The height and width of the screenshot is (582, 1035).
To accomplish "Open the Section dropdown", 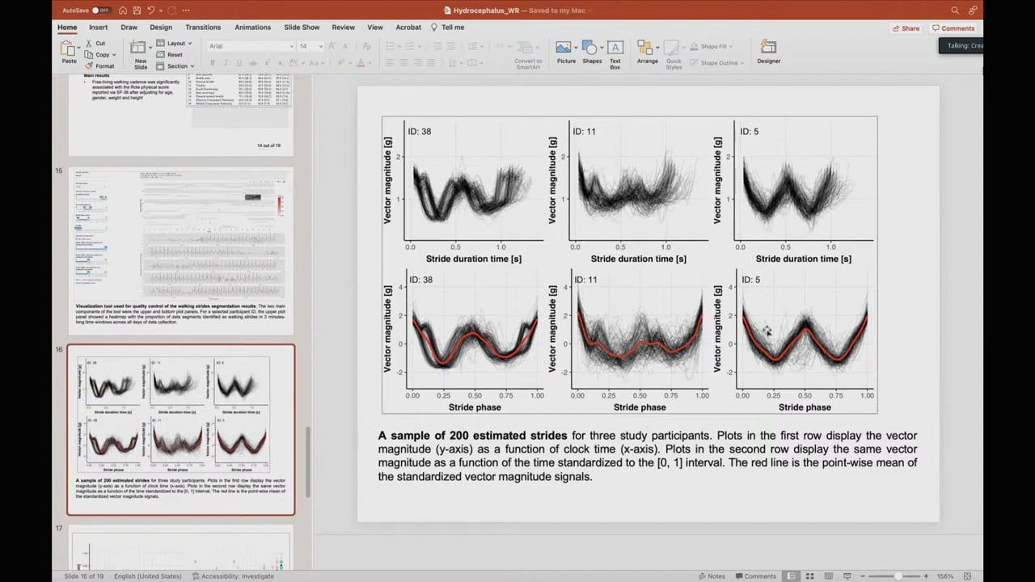I will 175,66.
